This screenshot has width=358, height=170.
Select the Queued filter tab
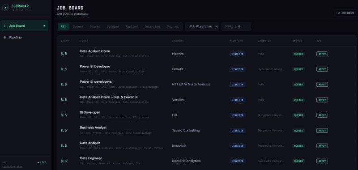pos(78,26)
